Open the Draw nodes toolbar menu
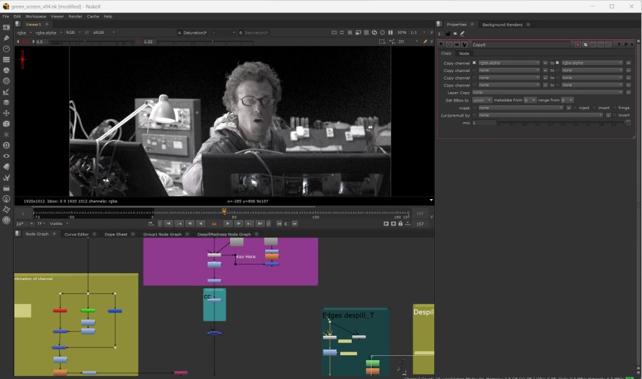The height and width of the screenshot is (379, 642). 6,38
